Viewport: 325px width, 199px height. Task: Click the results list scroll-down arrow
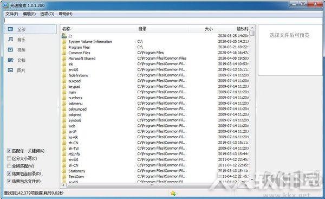coord(252,179)
